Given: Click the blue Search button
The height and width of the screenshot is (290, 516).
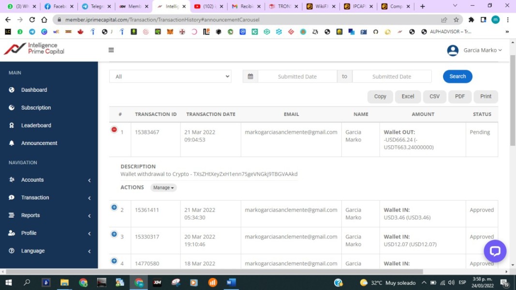Looking at the screenshot, I should 457,76.
